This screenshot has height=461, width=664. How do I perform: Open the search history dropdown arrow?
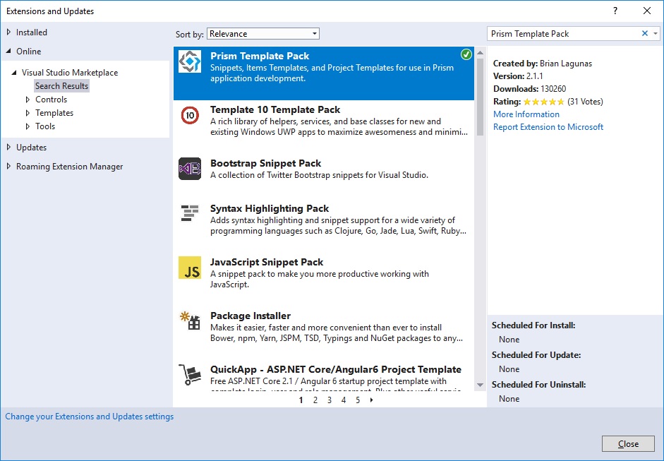coord(656,33)
